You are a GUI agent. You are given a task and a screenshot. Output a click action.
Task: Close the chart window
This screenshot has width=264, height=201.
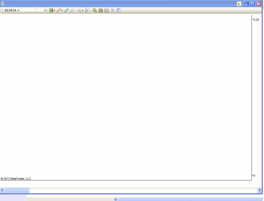tap(258, 4)
